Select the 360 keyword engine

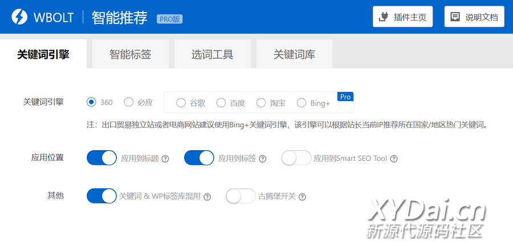pyautogui.click(x=91, y=103)
